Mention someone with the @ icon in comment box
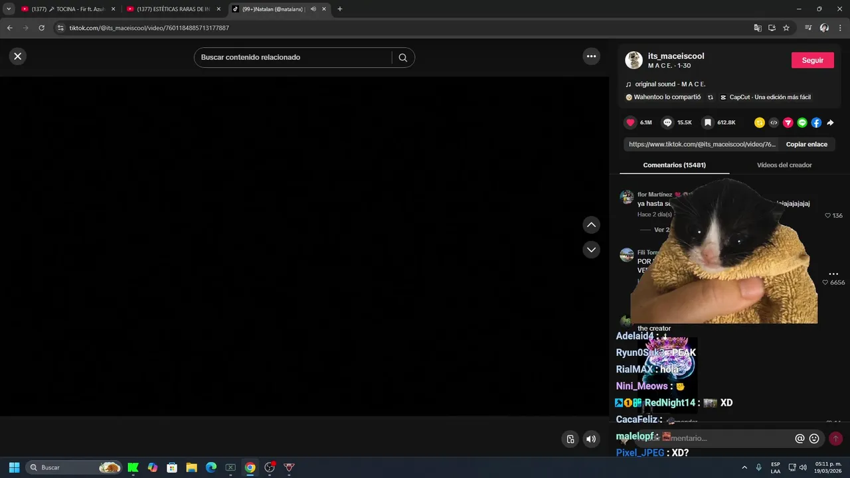Screen dimensions: 850x478 (x=800, y=439)
